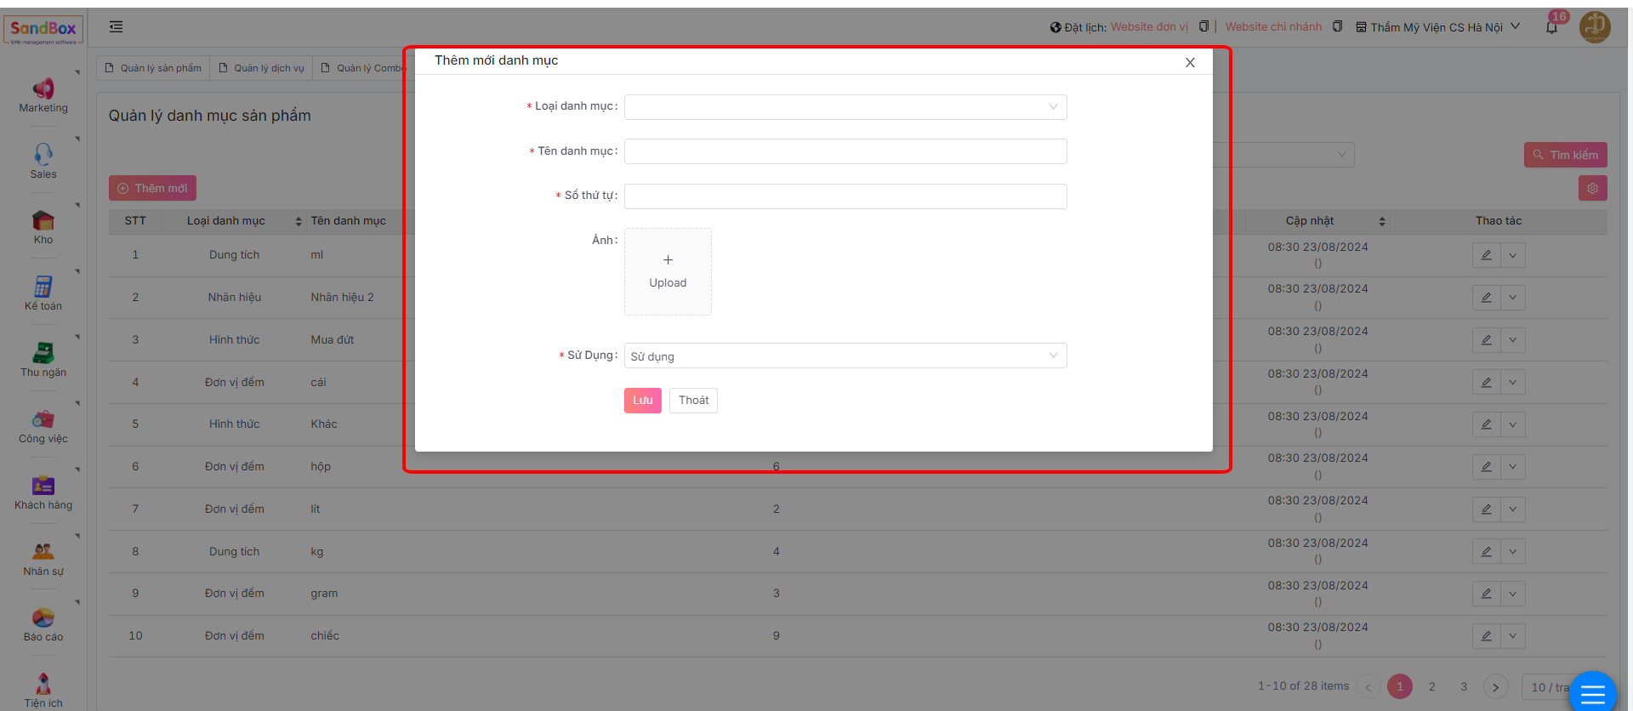Click the notification bell icon
Image resolution: width=1633 pixels, height=711 pixels.
[1551, 27]
